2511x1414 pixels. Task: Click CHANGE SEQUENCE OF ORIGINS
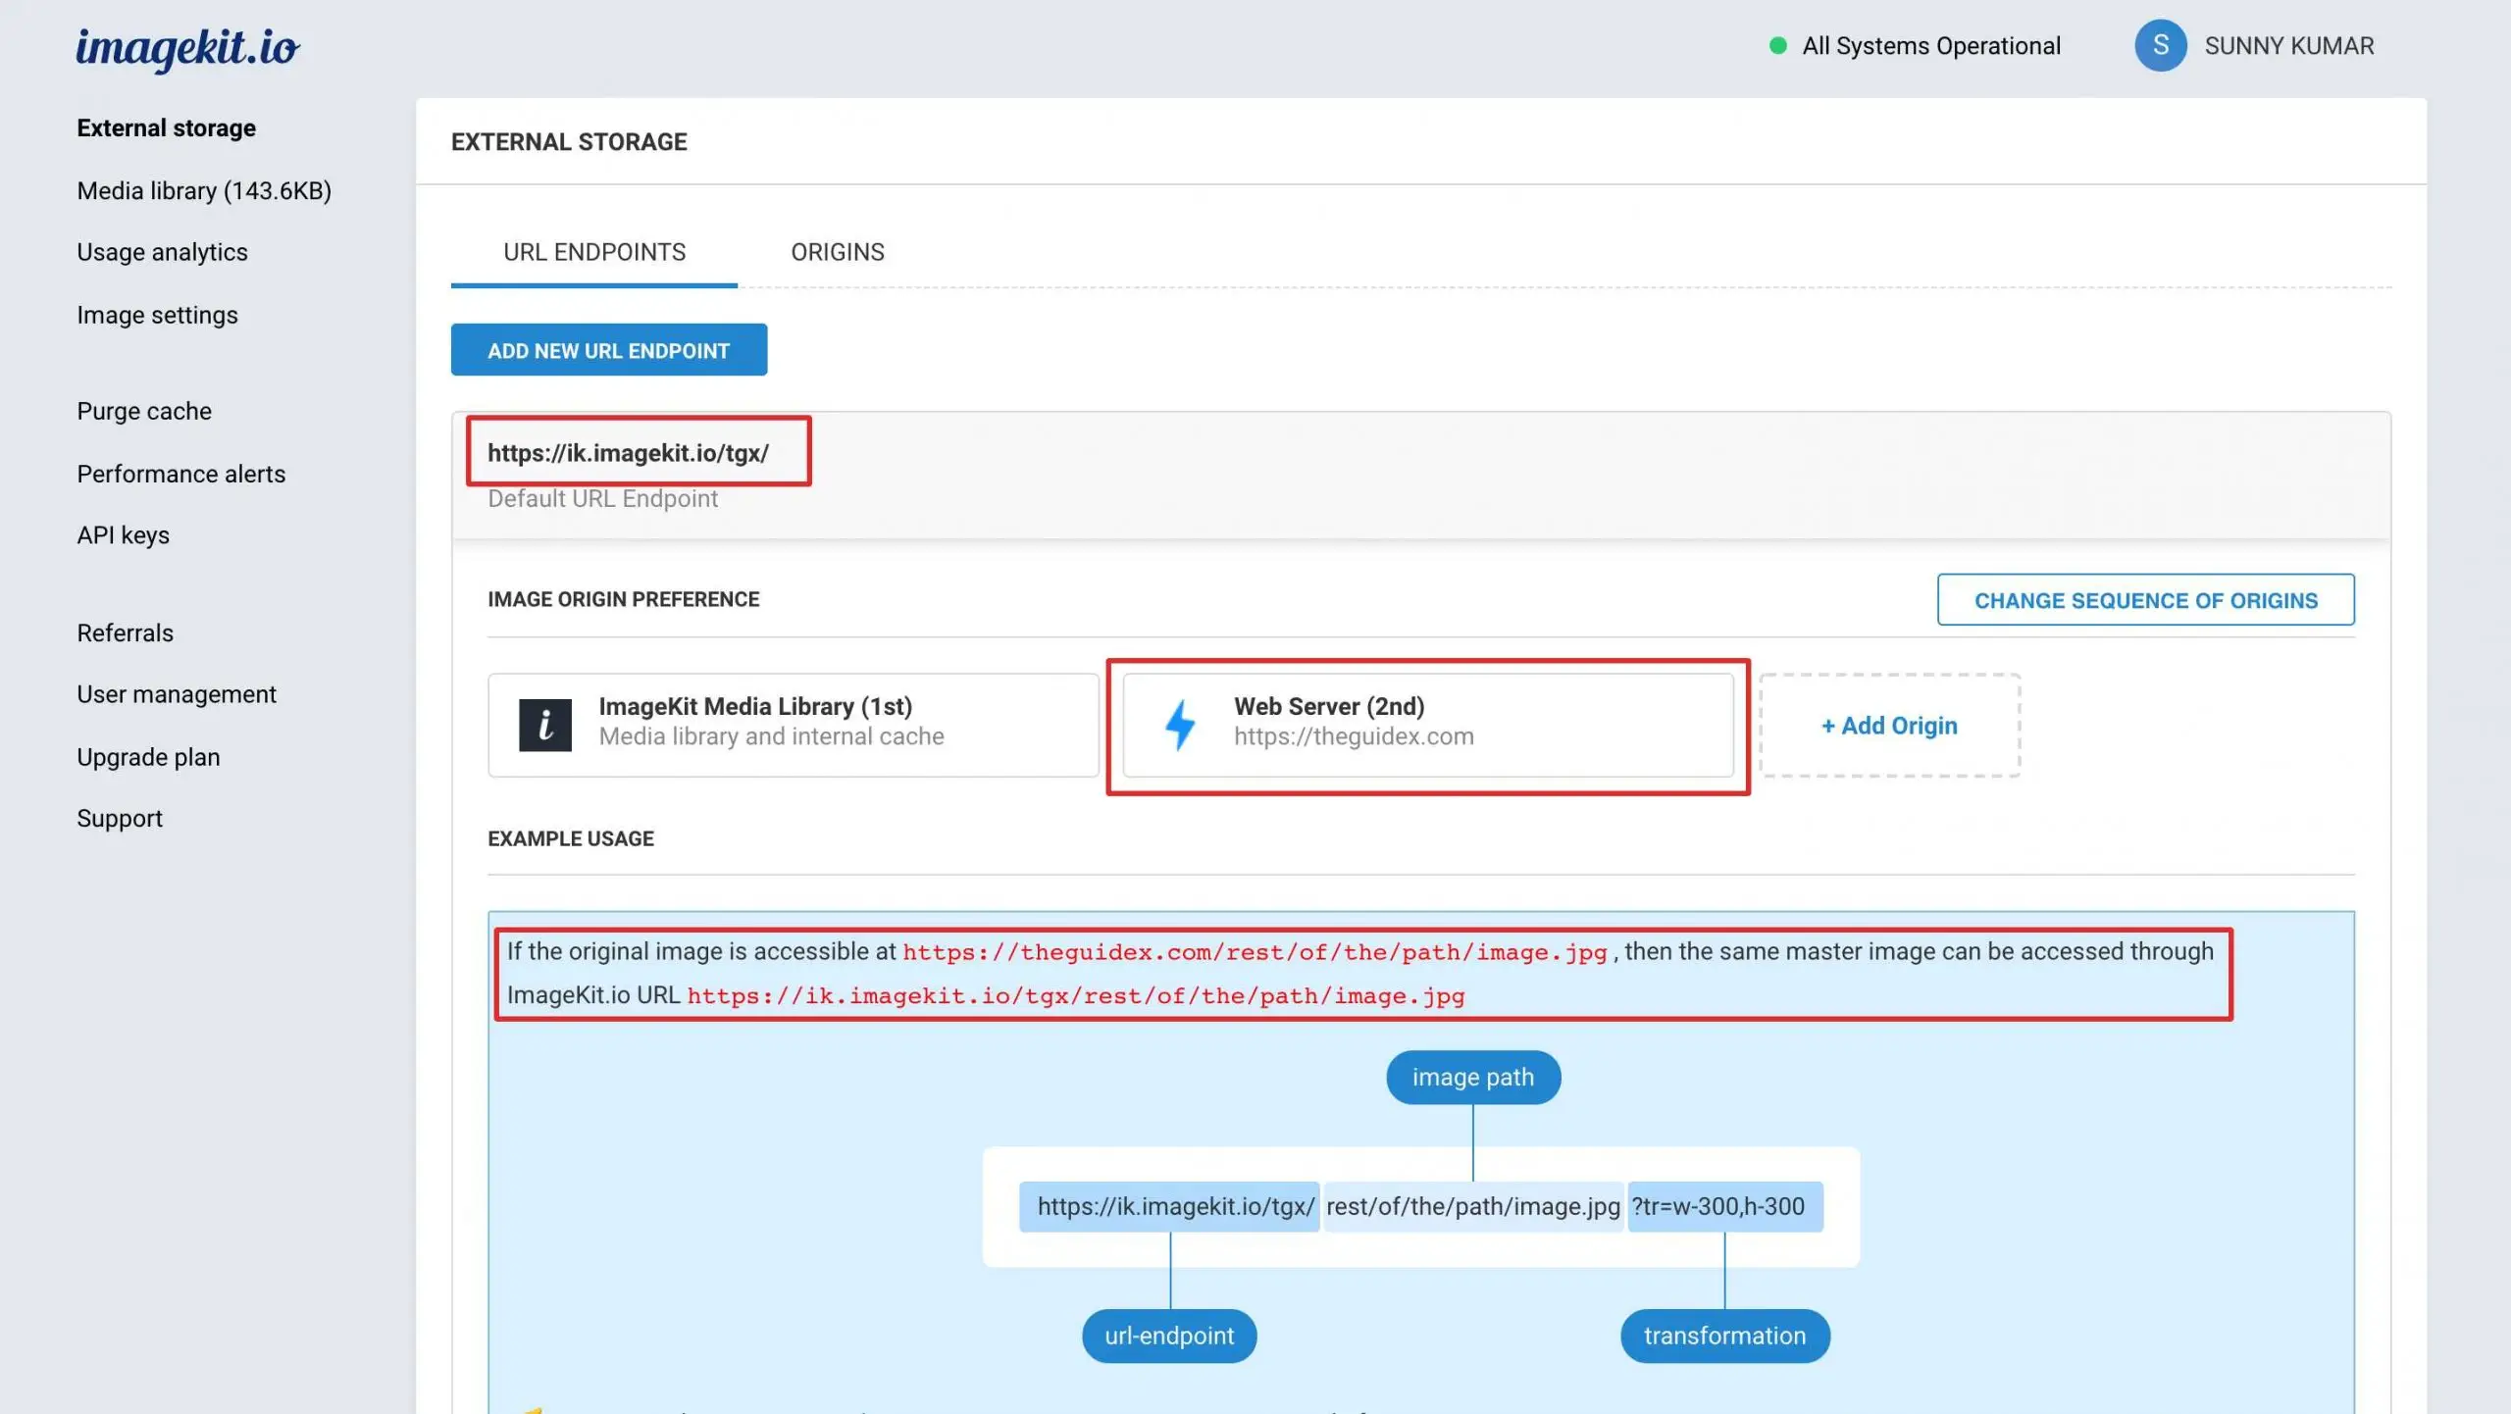pyautogui.click(x=2145, y=599)
